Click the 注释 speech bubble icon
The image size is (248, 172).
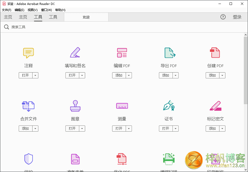click(28, 53)
